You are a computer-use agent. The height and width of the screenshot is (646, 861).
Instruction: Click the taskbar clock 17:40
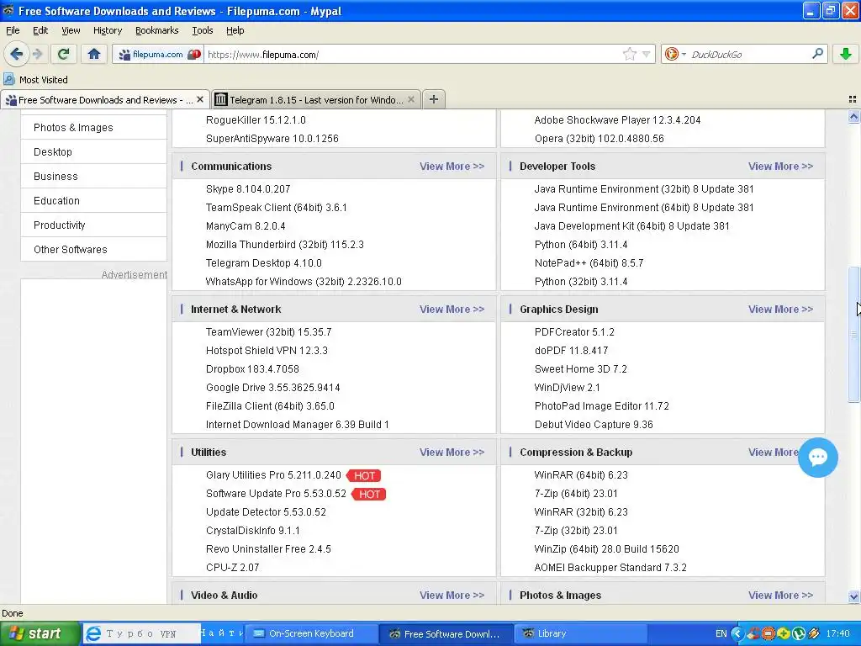(x=837, y=633)
